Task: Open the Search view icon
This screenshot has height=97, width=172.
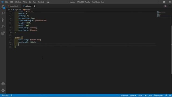Action: click(x=3, y=13)
